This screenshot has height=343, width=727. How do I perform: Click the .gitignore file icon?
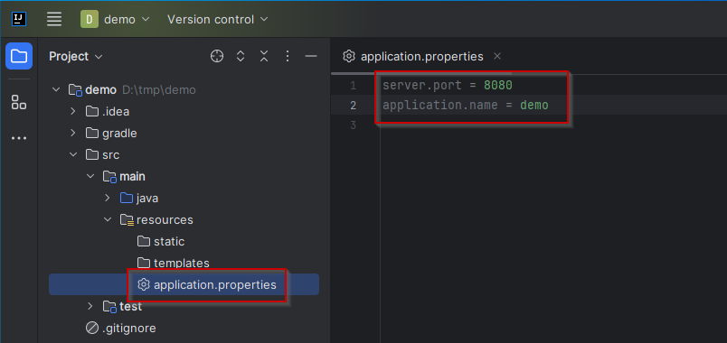92,329
